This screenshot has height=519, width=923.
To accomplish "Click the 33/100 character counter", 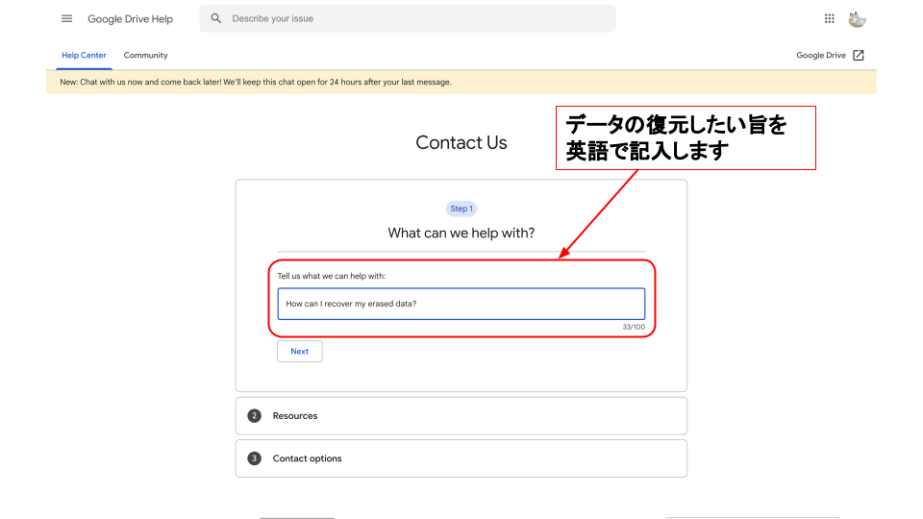I will [634, 327].
